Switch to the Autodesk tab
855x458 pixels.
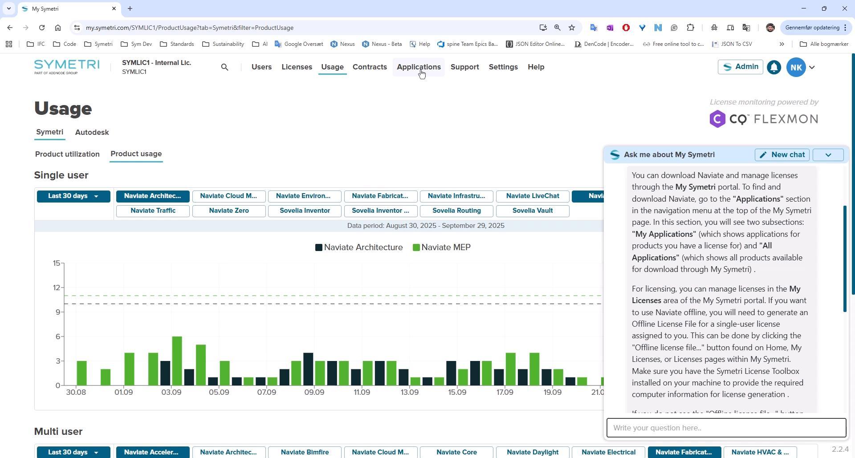point(92,133)
